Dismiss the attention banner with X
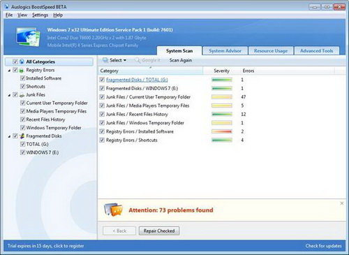This screenshot has height=255, width=349. [x=342, y=203]
